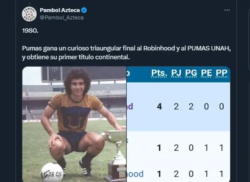The width and height of the screenshot is (250, 182).
Task: Click the Pts. column header
Action: (159, 73)
